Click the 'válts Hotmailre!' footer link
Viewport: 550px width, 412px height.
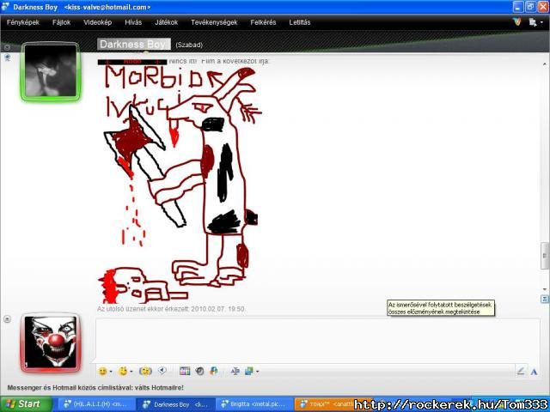coord(159,388)
